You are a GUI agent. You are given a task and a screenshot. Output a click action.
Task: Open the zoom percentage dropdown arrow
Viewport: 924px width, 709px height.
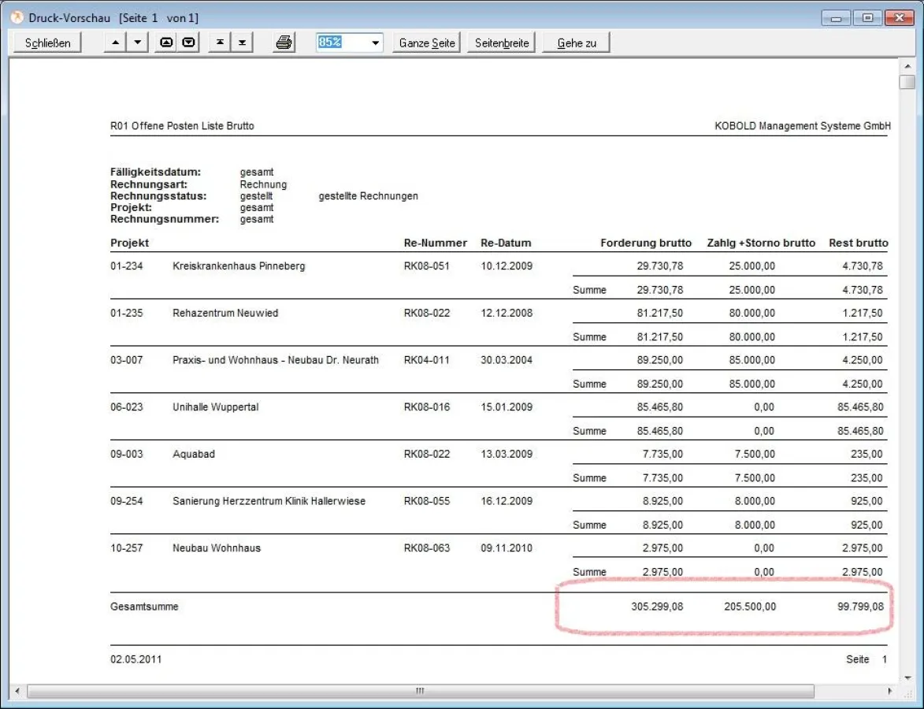click(x=375, y=43)
